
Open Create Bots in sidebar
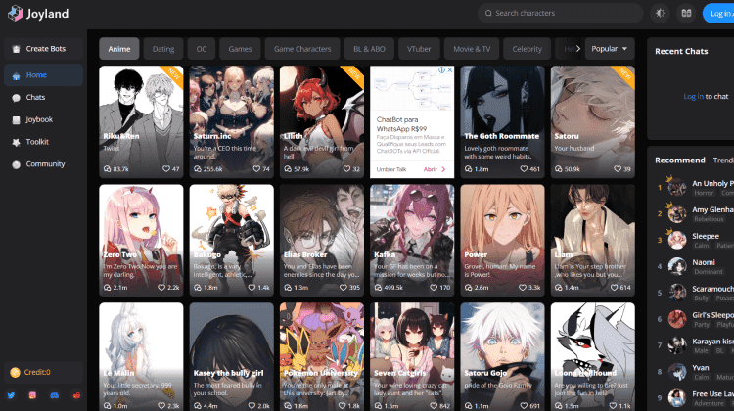(43, 49)
